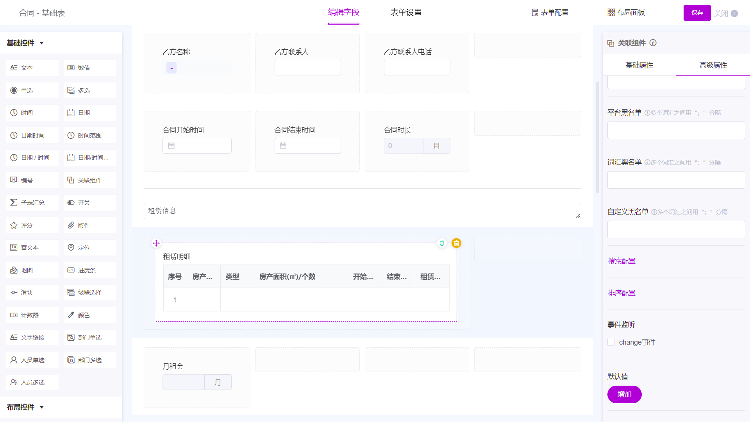Viewport: 750px width, 422px height.
Task: Open the 合同结束时间 date picker
Action: pos(308,146)
